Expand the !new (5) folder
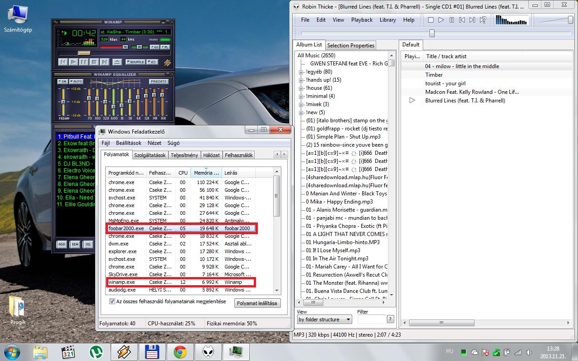Viewport: 578px width, 361px height. [301, 112]
